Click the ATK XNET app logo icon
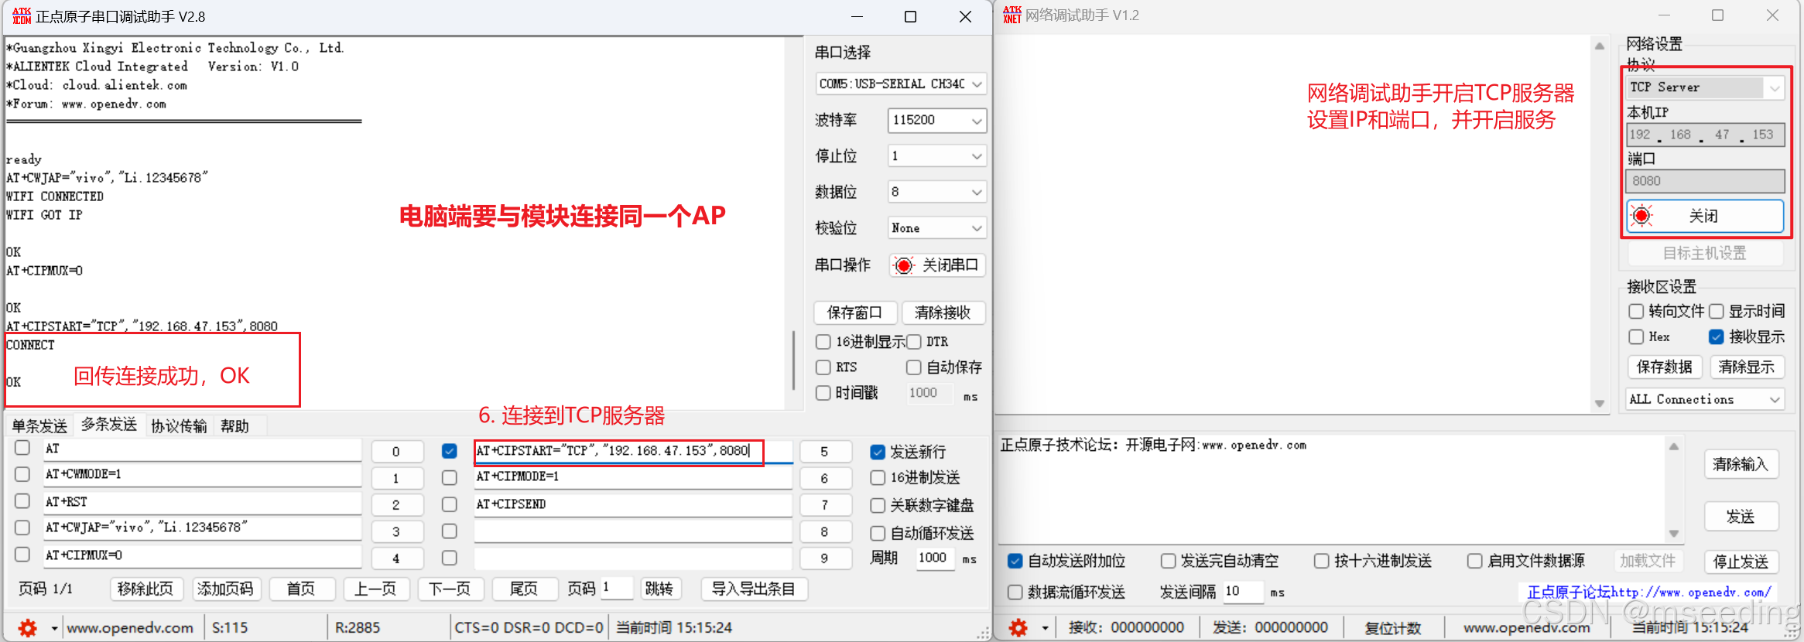 [1012, 15]
